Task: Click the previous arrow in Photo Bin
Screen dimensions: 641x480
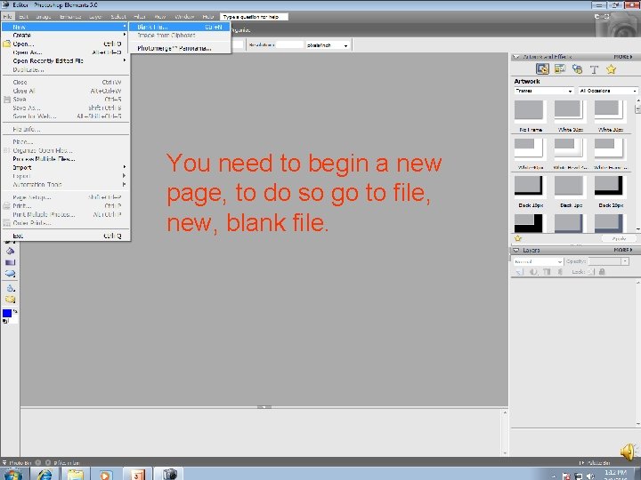Action: click(x=38, y=462)
